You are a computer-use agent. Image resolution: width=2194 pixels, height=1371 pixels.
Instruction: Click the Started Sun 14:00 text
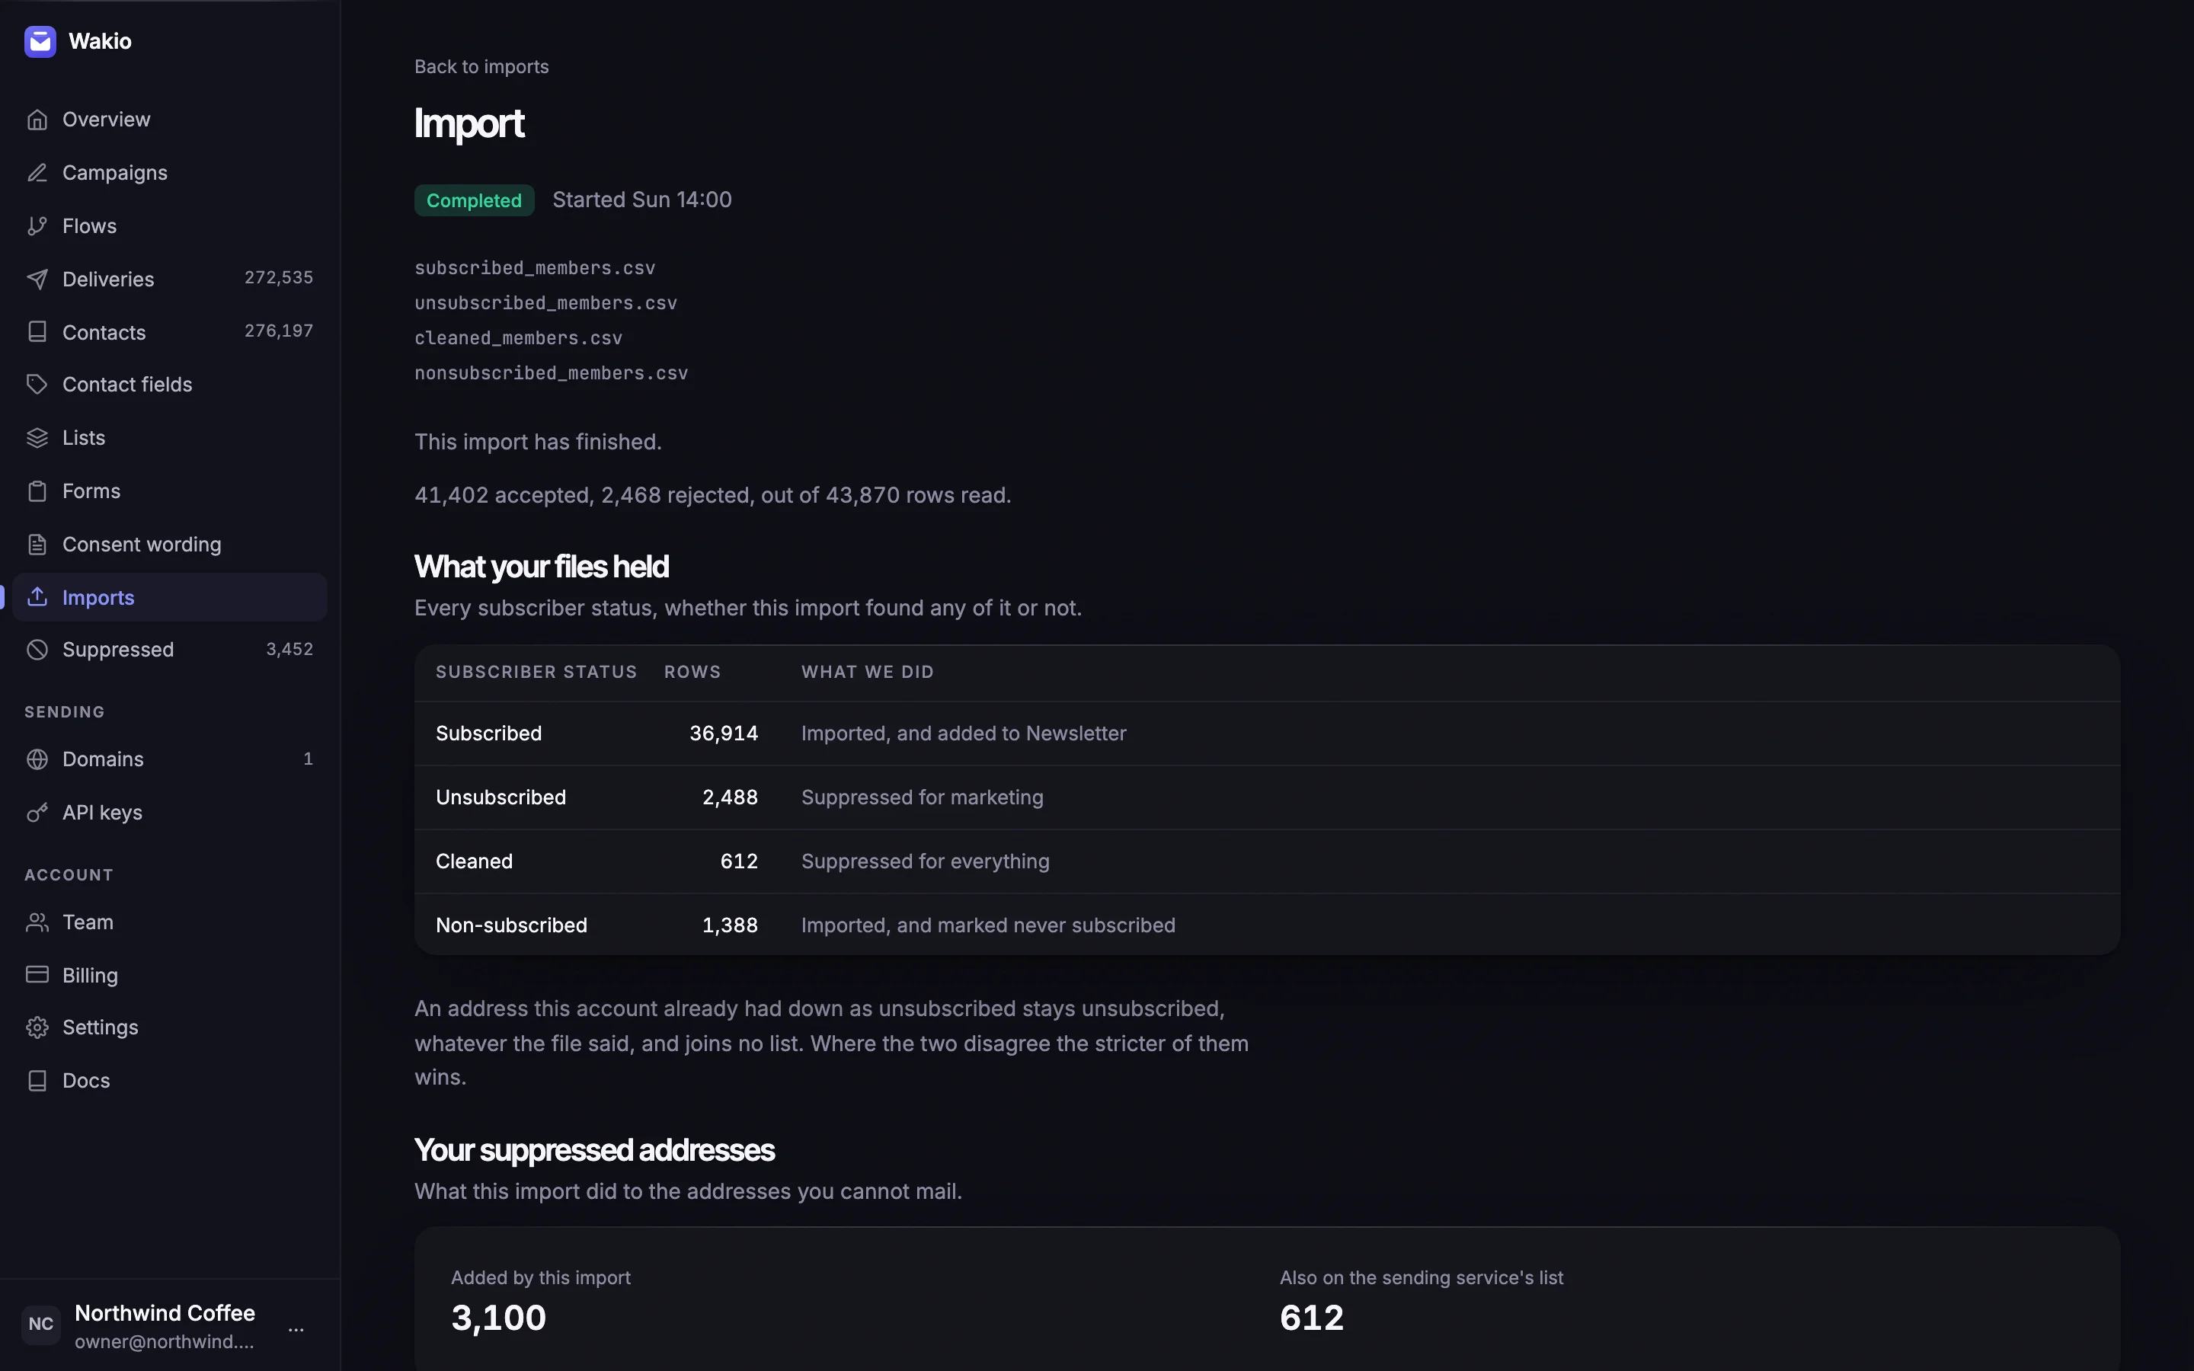point(642,200)
